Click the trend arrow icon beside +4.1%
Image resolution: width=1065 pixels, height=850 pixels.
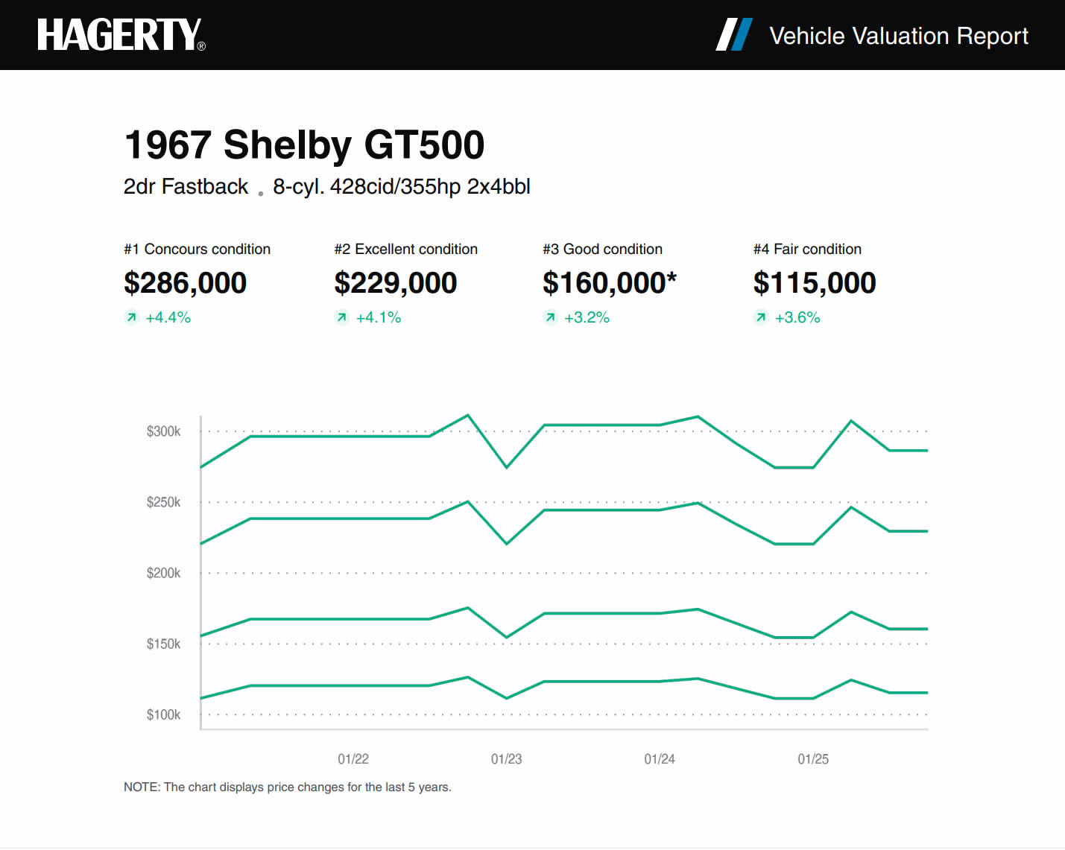click(342, 317)
